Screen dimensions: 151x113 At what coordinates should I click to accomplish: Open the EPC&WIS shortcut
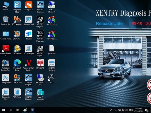pyautogui.click(x=40, y=63)
